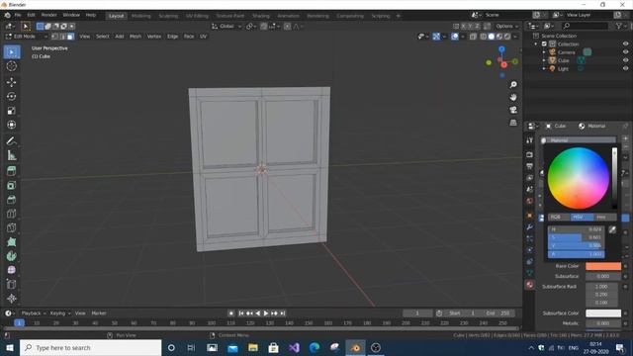
Task: Open the viewport shading options arrow
Action: [515, 37]
